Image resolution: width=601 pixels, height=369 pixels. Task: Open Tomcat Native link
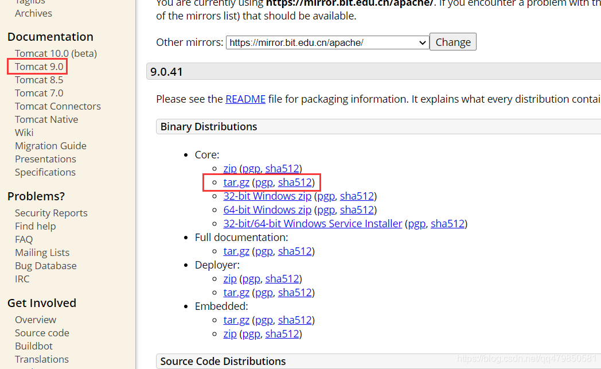pos(46,119)
